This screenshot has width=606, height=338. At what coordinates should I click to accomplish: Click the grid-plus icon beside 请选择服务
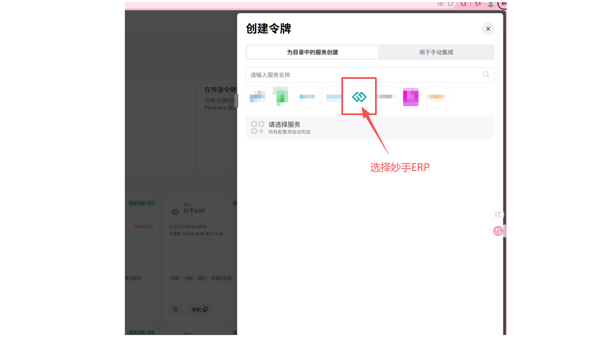click(257, 127)
